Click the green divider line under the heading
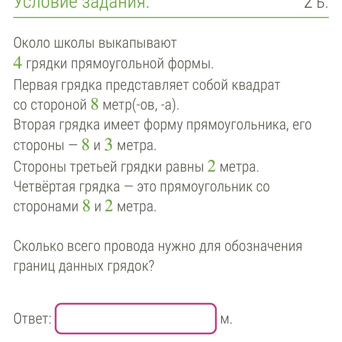The height and width of the screenshot is (342, 342). pos(171,17)
